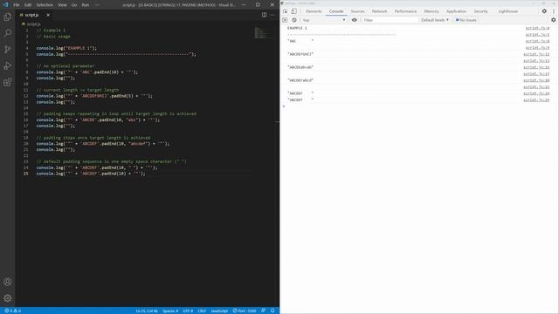Change the JavaScript language mode status
Viewport: 559px width, 314px height.
point(219,311)
